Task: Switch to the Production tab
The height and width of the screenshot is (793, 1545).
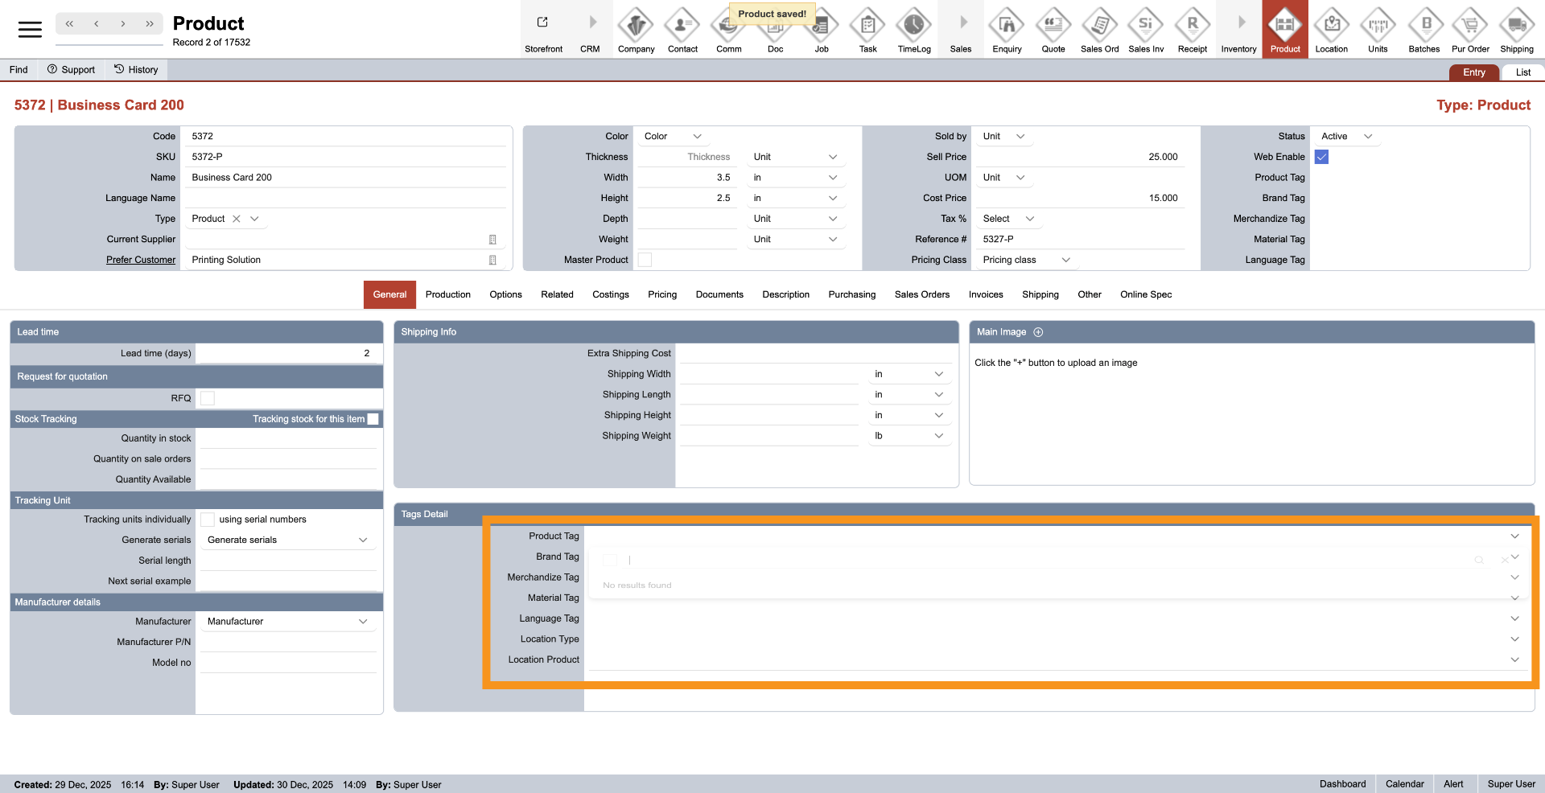Action: point(447,294)
